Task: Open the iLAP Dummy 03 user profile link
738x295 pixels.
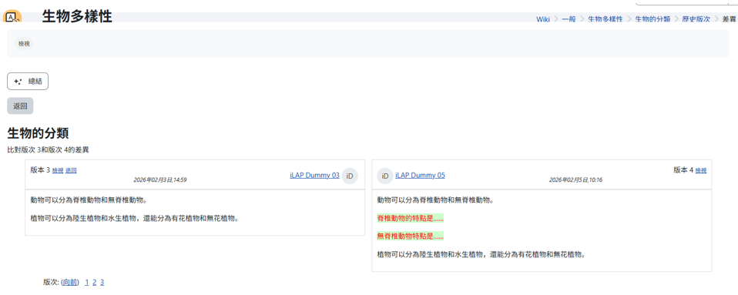Action: 314,176
